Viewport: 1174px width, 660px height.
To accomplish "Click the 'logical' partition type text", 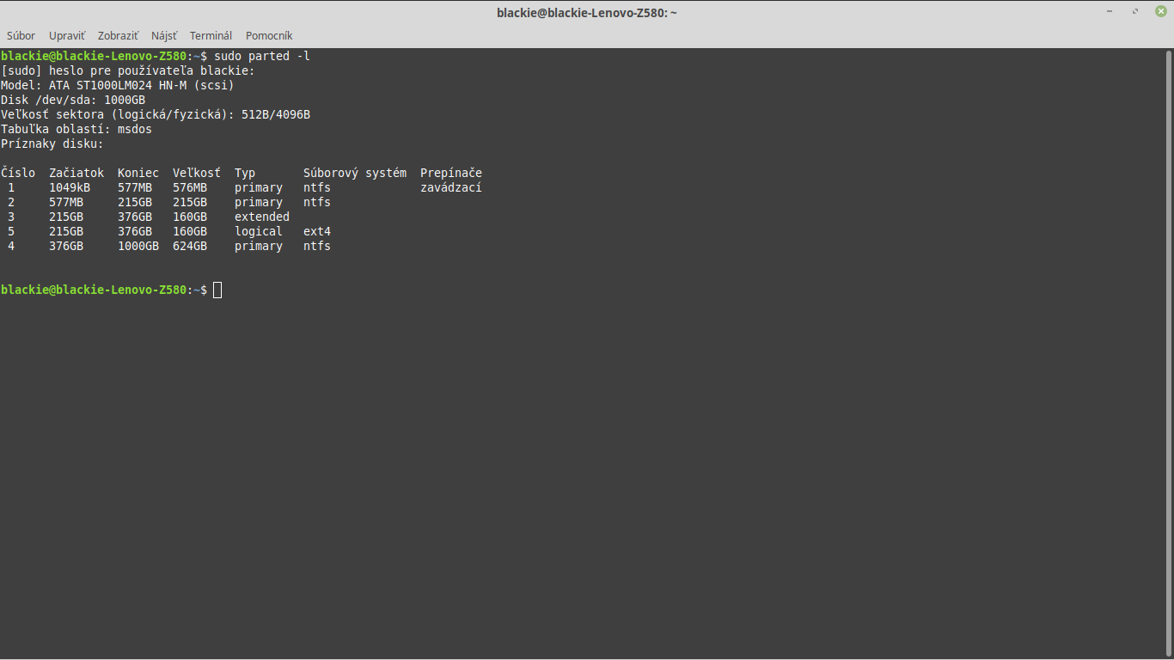I will (258, 231).
